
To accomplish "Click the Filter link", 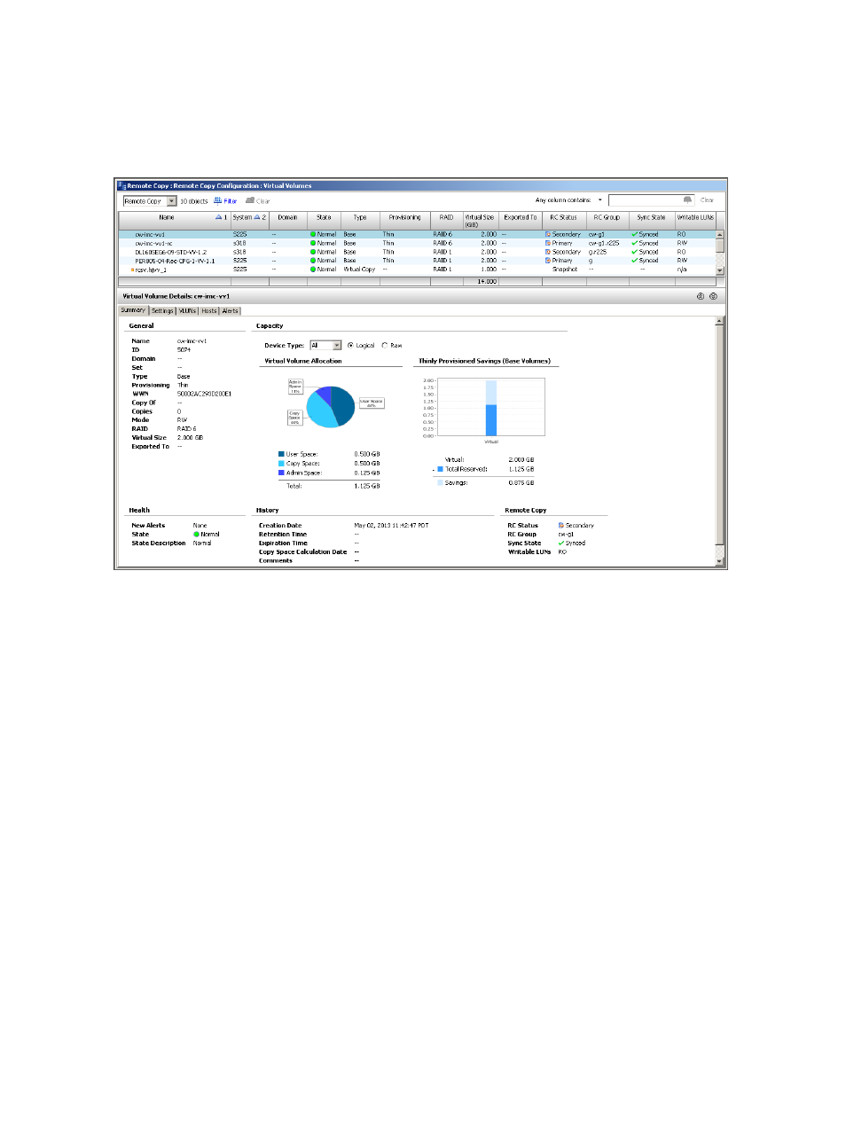I will (230, 201).
